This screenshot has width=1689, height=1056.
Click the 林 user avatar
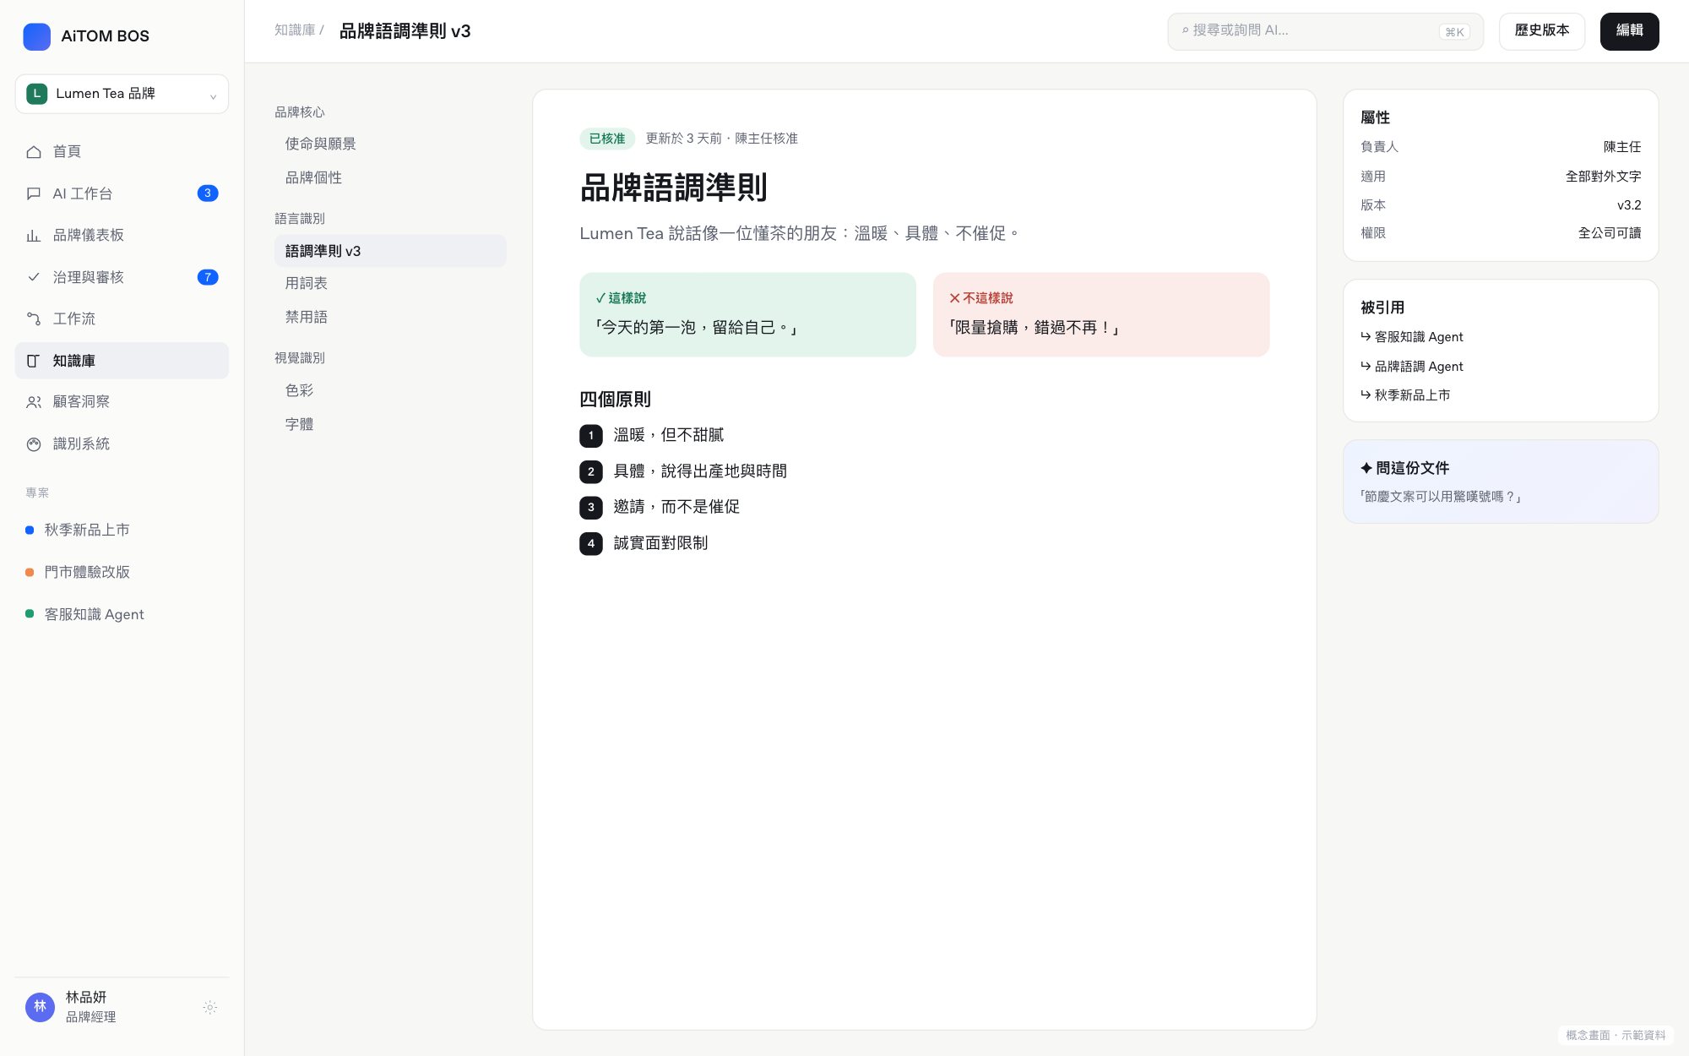click(40, 1007)
